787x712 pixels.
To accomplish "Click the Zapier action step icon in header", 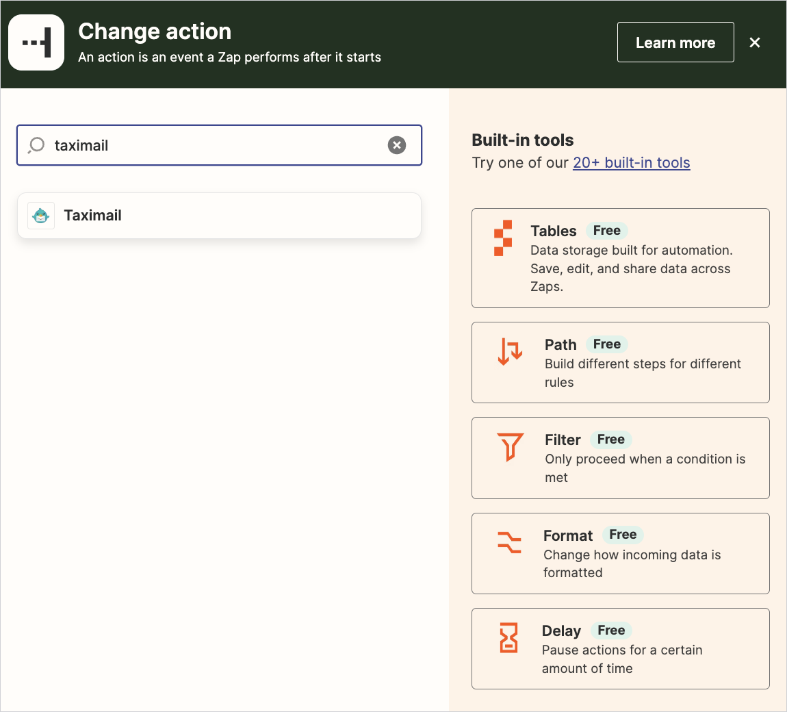I will (36, 42).
